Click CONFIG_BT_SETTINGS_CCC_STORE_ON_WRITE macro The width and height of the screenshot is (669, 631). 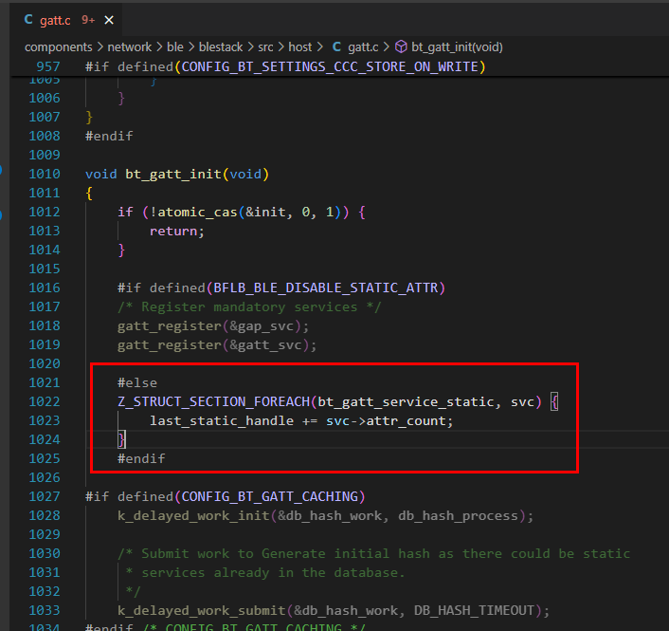click(x=330, y=66)
